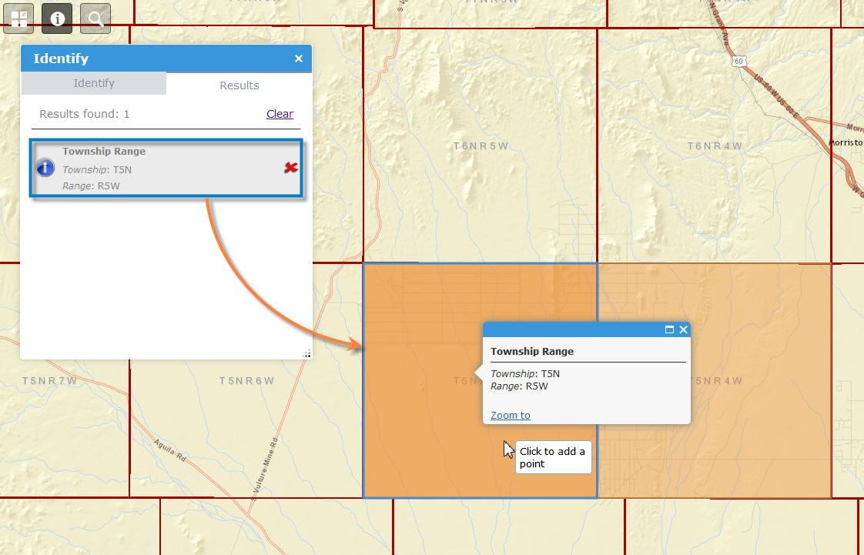Click the US 60 highway shield
The image size is (864, 555).
(739, 61)
